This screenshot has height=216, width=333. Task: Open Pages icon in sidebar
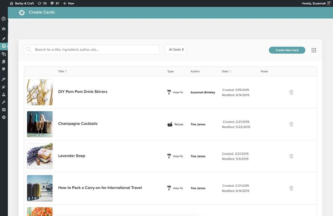tap(4, 62)
